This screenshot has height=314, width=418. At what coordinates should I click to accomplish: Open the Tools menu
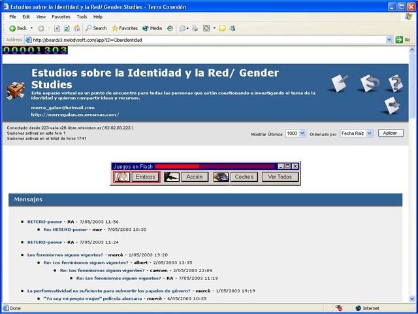click(x=82, y=17)
